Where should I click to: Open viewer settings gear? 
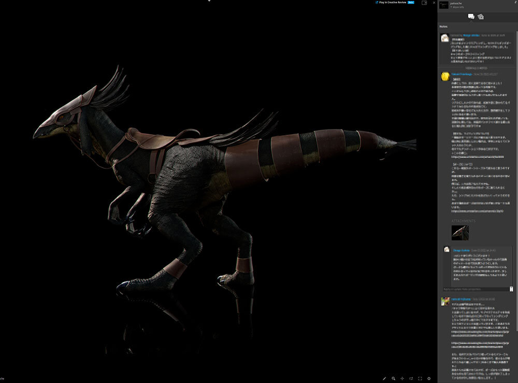pos(429,378)
